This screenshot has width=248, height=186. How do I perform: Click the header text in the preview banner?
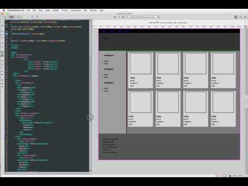(x=106, y=39)
